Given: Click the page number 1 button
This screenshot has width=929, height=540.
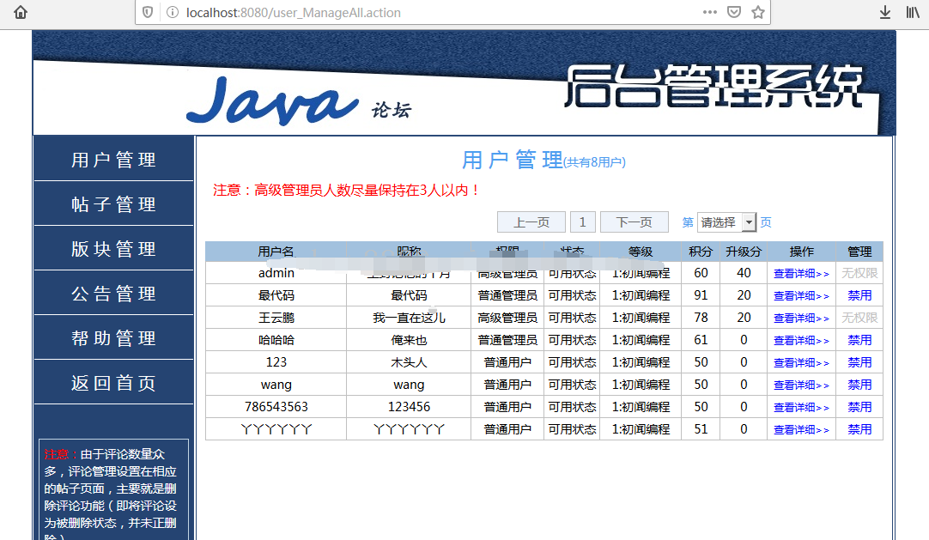Looking at the screenshot, I should tap(583, 222).
